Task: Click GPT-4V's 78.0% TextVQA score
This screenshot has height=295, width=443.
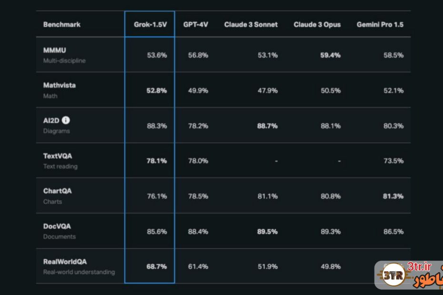Action: tap(198, 161)
